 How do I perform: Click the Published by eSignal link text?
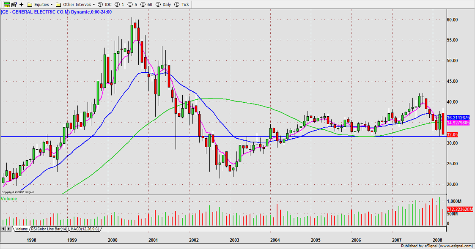coord(437,246)
